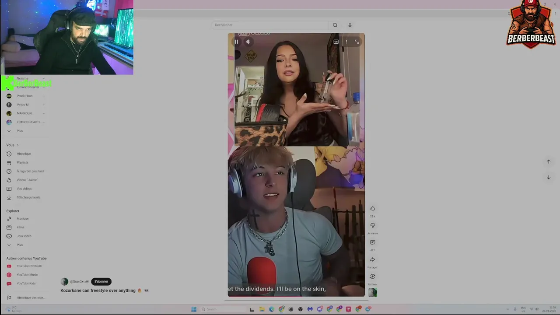Click the Short title Kozarkane can freestyle over anything
This screenshot has height=315, width=560.
click(98, 290)
